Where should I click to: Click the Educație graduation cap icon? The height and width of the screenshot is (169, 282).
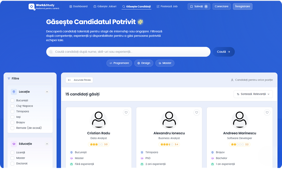[14, 144]
